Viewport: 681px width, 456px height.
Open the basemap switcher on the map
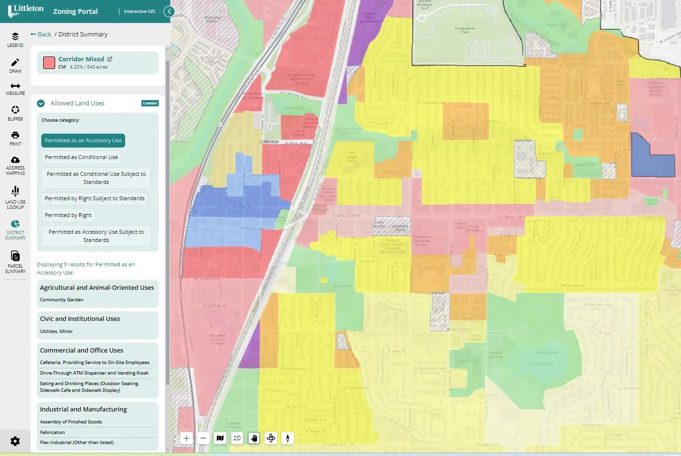click(x=220, y=438)
